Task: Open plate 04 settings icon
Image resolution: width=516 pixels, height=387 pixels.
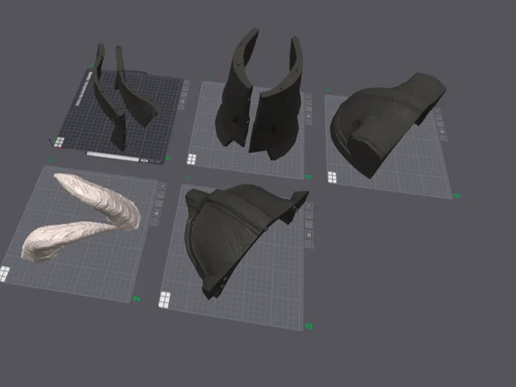Action: pos(155,222)
